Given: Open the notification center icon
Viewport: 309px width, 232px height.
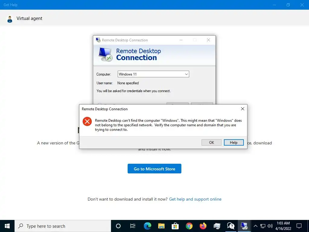Looking at the screenshot, I should point(299,226).
